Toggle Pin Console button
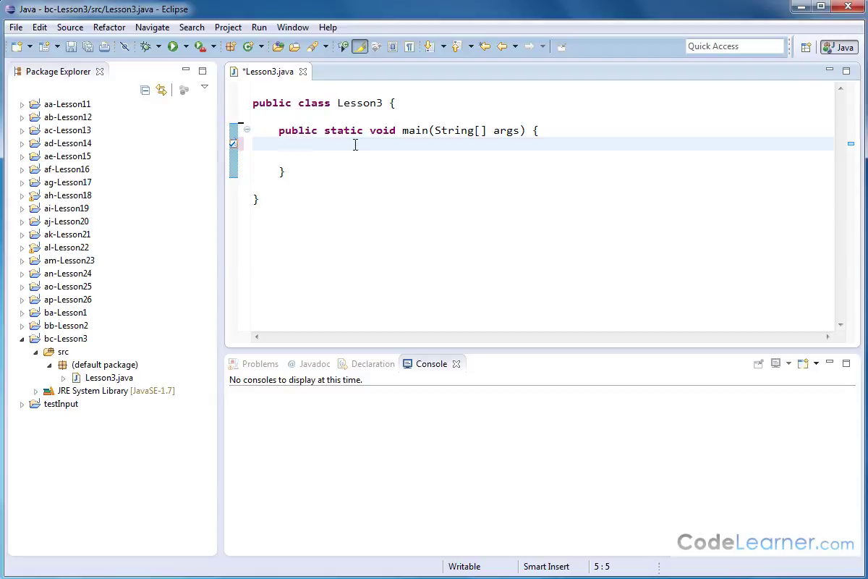This screenshot has height=579, width=868. pos(758,363)
